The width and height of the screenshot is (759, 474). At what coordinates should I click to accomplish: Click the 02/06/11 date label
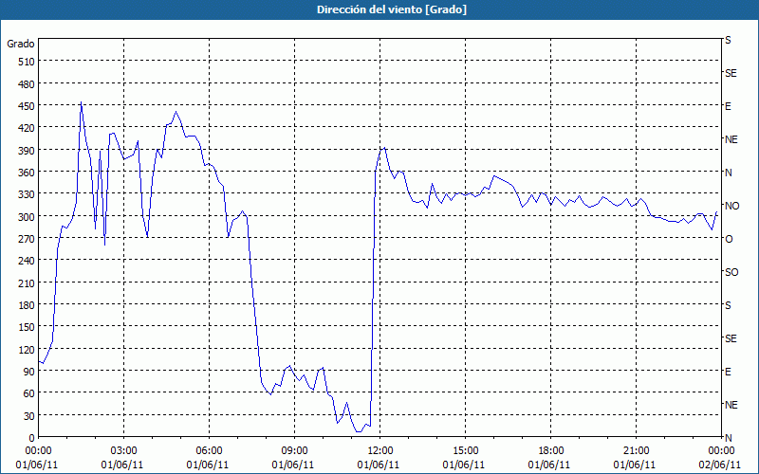720,465
